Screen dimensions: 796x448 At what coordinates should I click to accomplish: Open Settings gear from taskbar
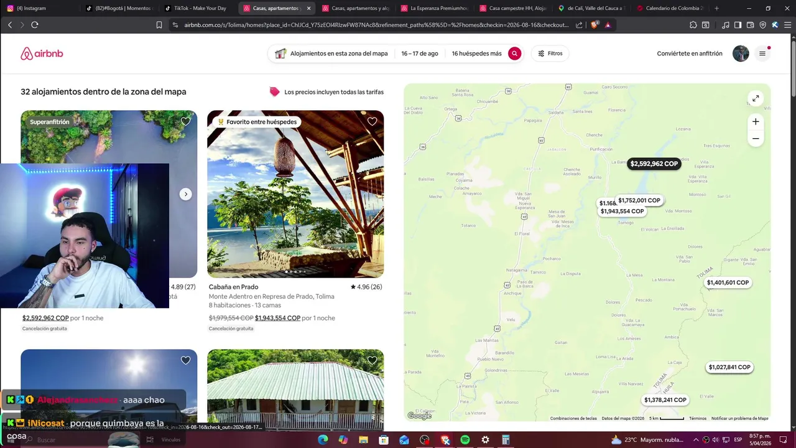(x=485, y=440)
